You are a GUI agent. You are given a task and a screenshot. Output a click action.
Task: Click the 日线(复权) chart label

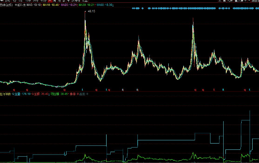(x=6, y=5)
